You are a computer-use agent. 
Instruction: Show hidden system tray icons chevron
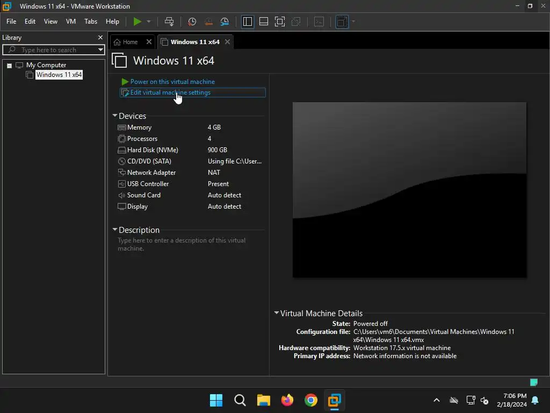[x=437, y=400]
